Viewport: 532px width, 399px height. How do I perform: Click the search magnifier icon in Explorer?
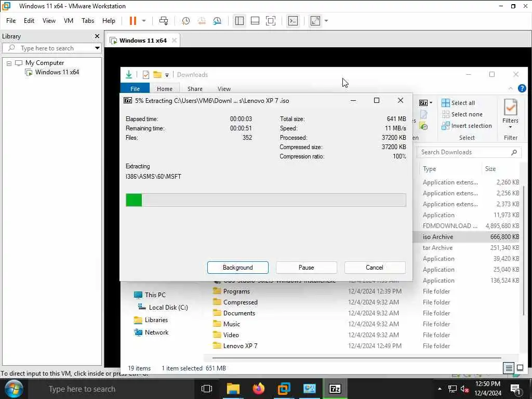coord(514,152)
